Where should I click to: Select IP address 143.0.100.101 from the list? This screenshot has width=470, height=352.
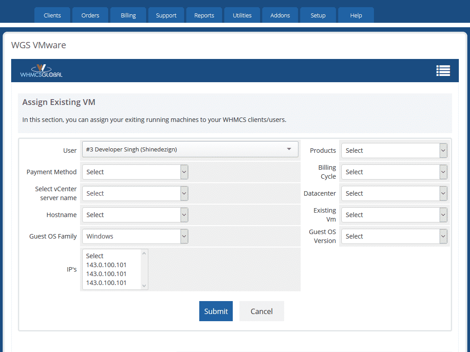tap(106, 265)
